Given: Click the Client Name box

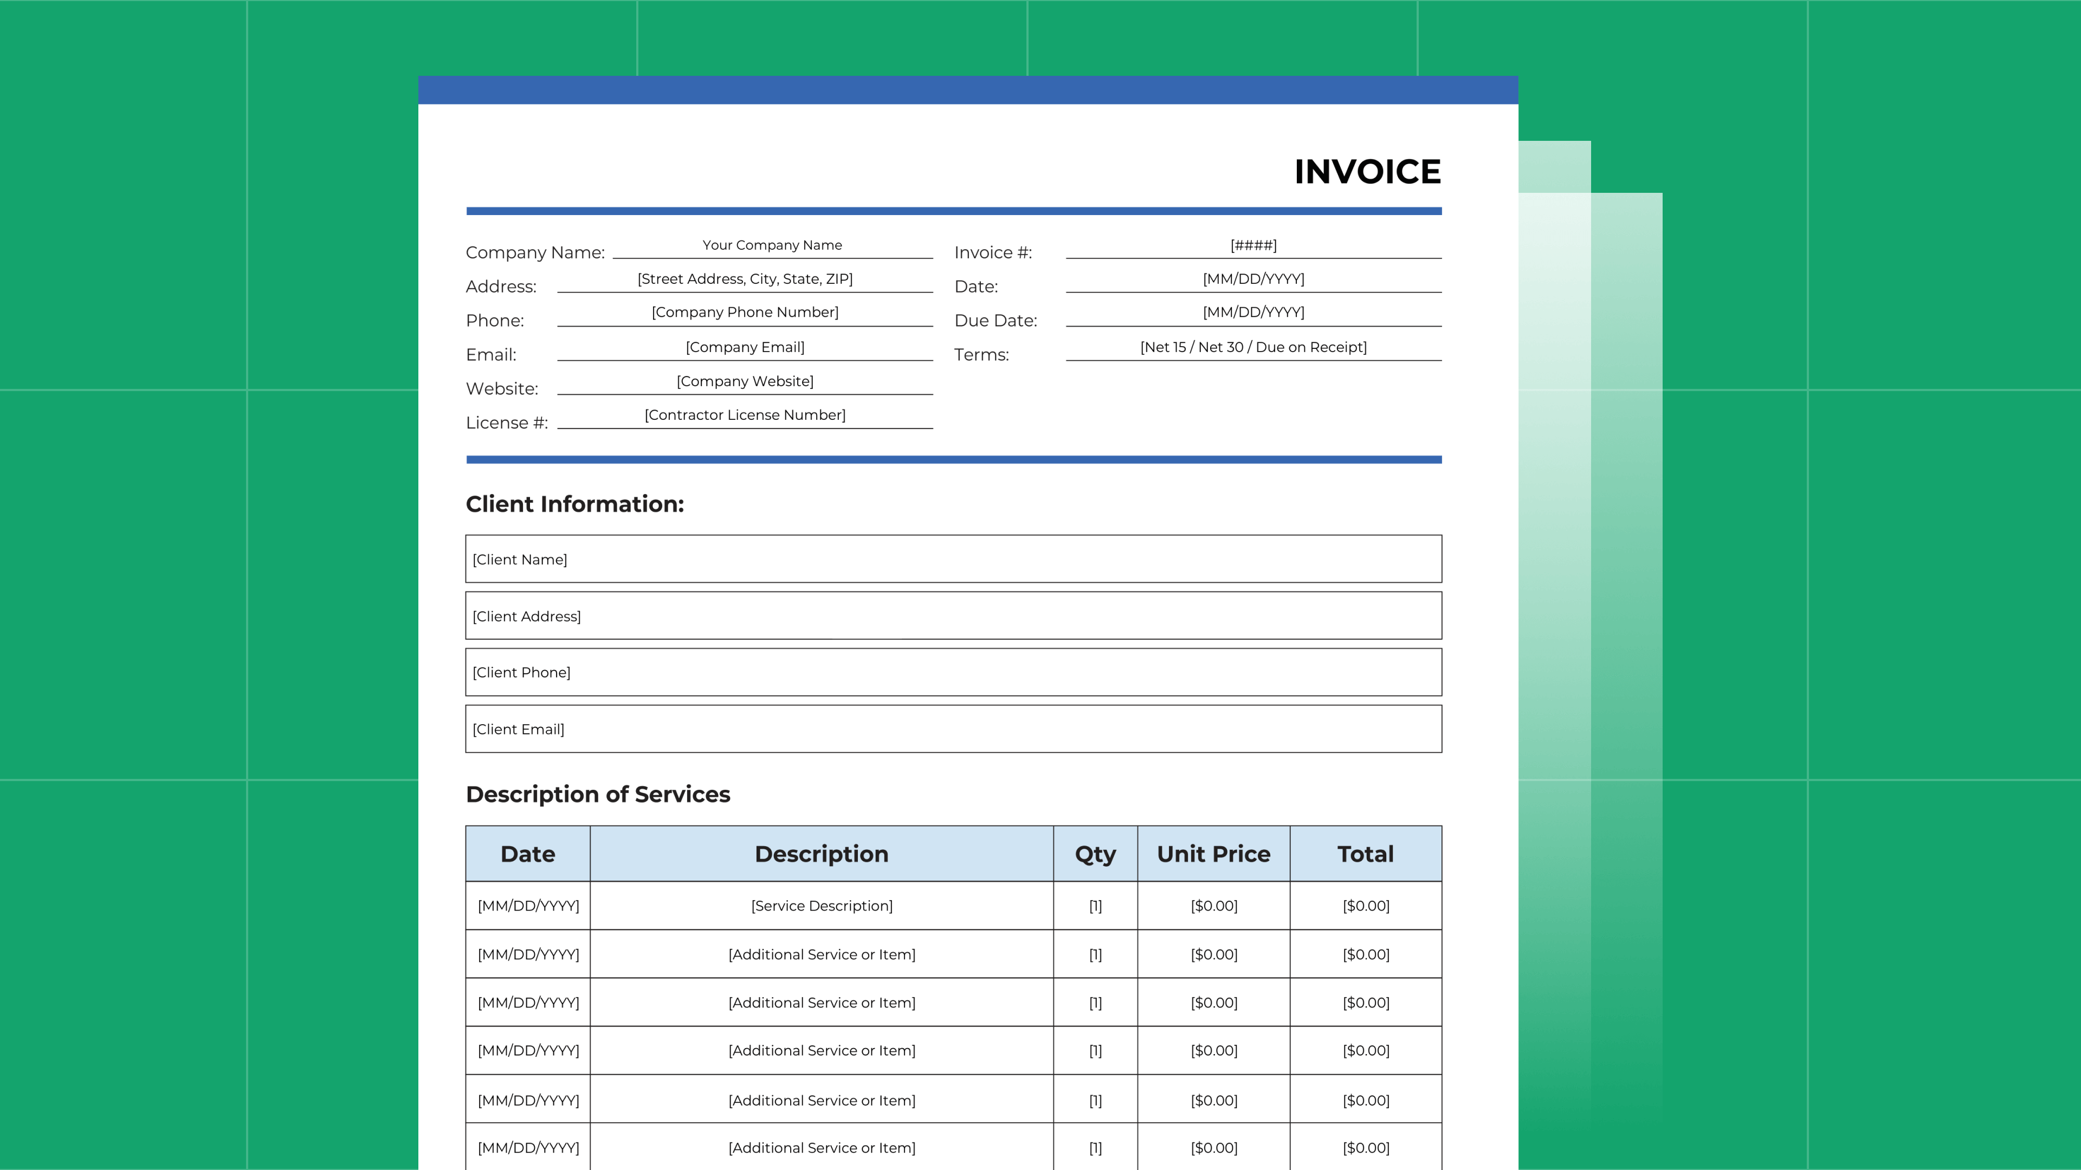Looking at the screenshot, I should coord(953,559).
